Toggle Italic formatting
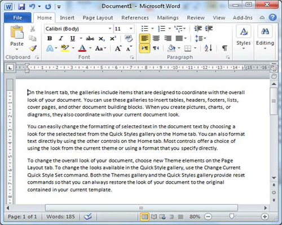This screenshot has width=282, height=225. pyautogui.click(x=61, y=38)
